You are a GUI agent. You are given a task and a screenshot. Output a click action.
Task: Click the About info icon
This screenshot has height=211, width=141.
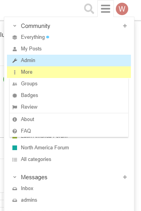click(15, 119)
